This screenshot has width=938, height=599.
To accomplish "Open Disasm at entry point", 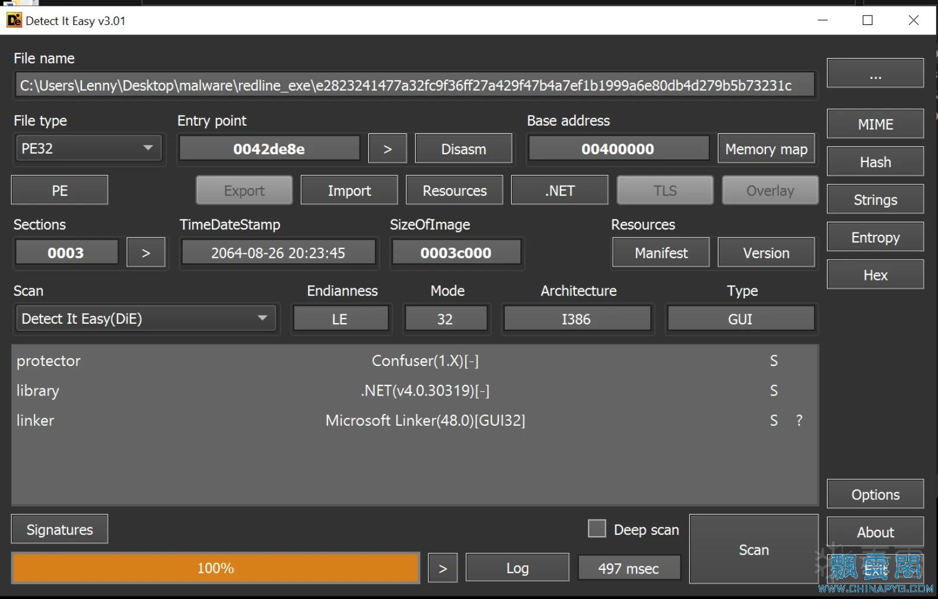I will click(463, 148).
